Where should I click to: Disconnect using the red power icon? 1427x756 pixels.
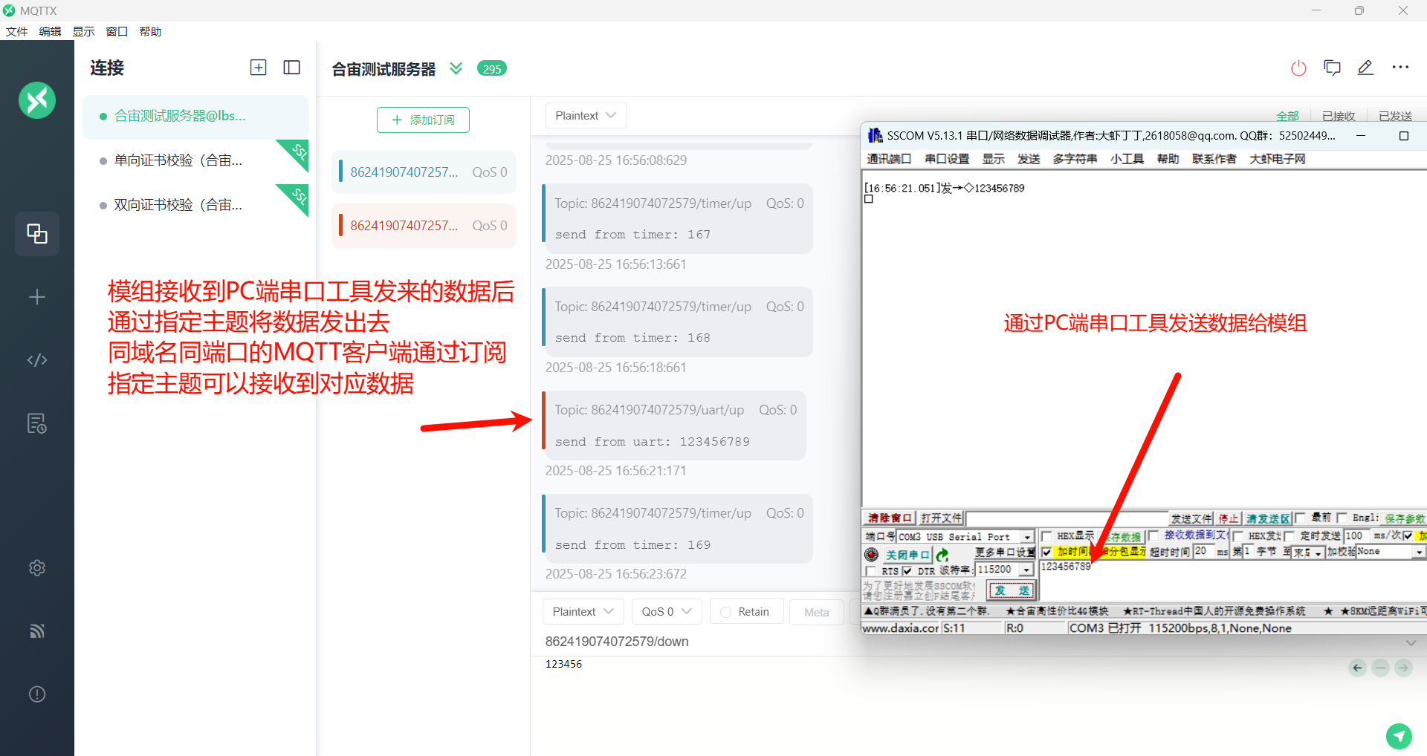(x=1298, y=68)
